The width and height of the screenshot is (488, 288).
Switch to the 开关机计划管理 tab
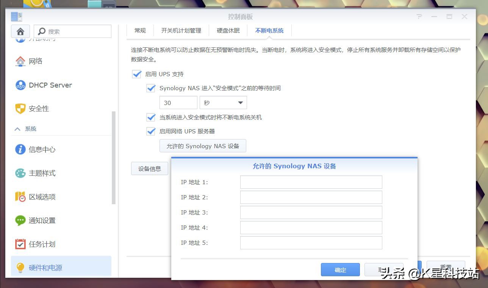point(181,31)
